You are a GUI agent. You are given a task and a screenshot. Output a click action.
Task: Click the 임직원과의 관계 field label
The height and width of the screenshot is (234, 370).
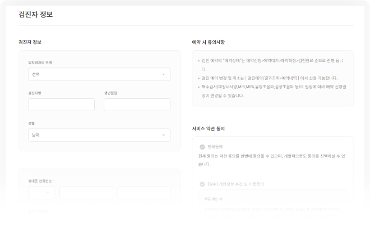click(x=40, y=63)
